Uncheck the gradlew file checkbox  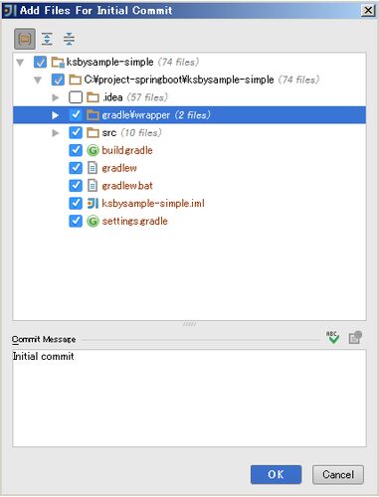coord(76,168)
